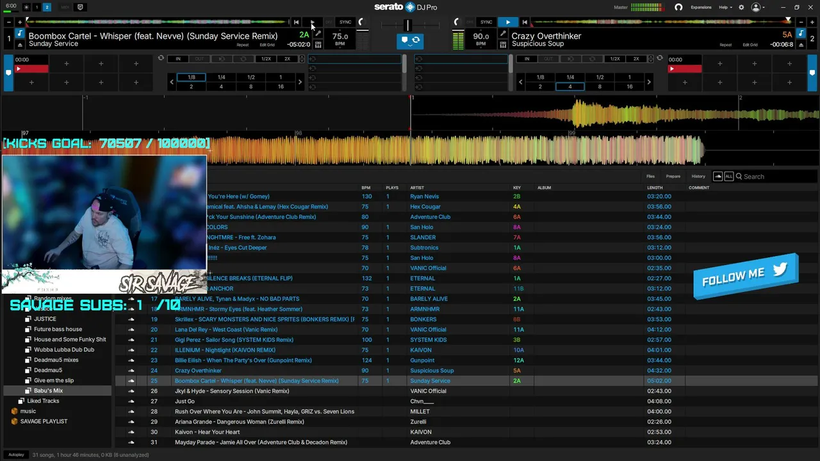This screenshot has width=820, height=461.
Task: Open deck 1 stems pad icon
Action: pyautogui.click(x=318, y=45)
